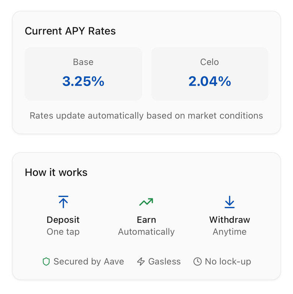Click the rates update automatically note
The width and height of the screenshot is (293, 294).
(146, 116)
